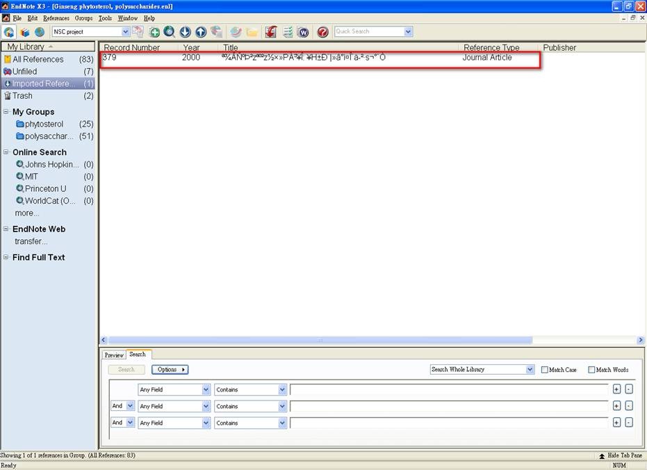
Task: Collapse the EndNote Web section
Action: 6,229
